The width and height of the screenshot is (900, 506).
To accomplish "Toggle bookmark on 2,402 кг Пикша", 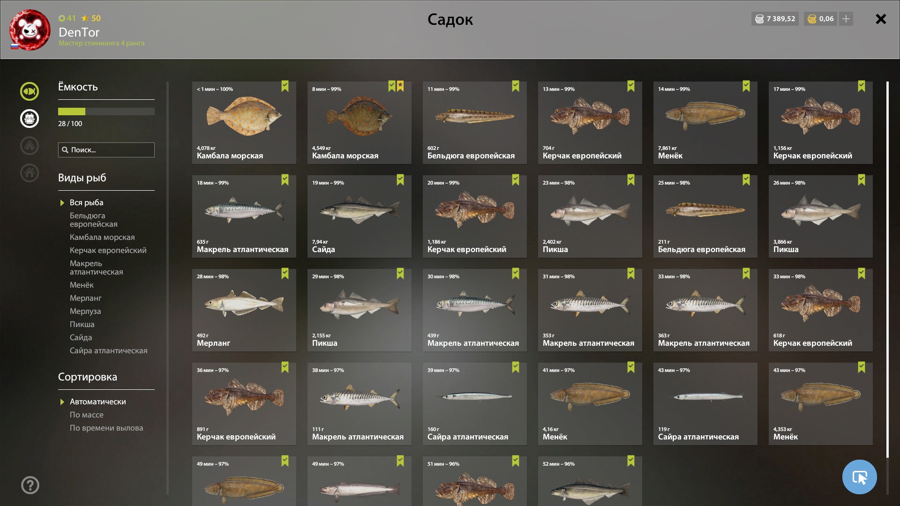I will click(x=631, y=180).
